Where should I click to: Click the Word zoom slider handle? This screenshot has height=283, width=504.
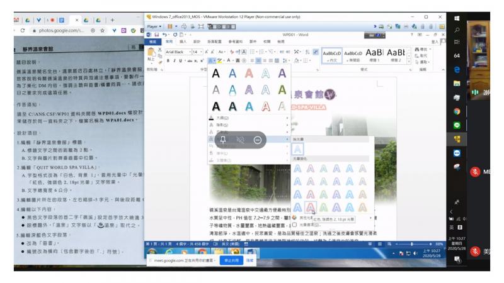412,244
